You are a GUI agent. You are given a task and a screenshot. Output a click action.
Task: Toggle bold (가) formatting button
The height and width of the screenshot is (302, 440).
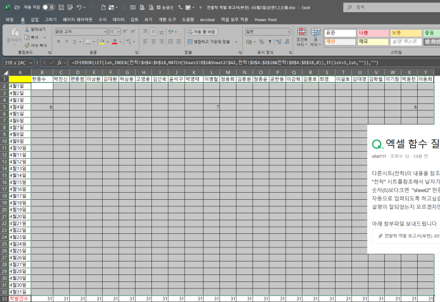58,42
